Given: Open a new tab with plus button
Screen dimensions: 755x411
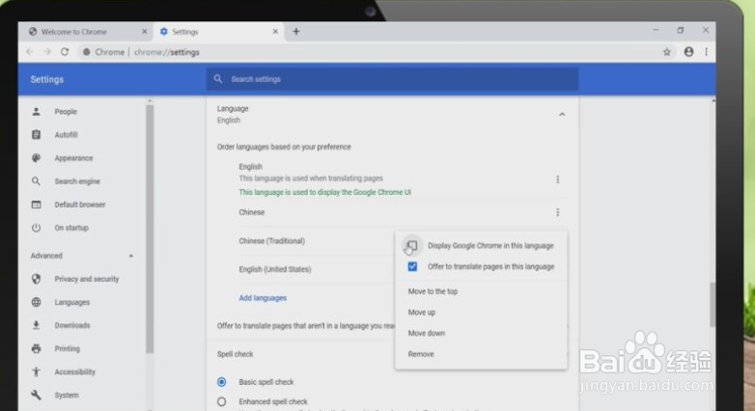Looking at the screenshot, I should (x=296, y=32).
